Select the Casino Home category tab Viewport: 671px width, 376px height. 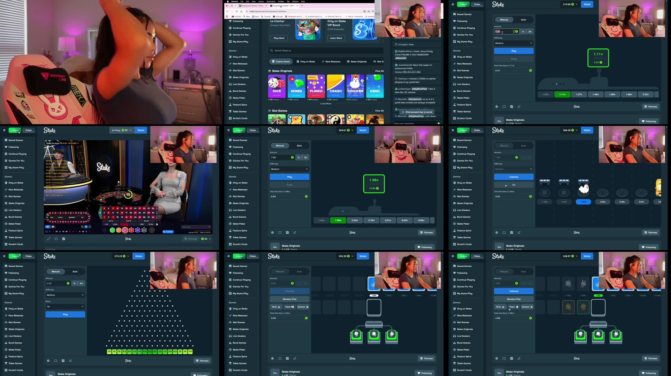[x=281, y=62]
